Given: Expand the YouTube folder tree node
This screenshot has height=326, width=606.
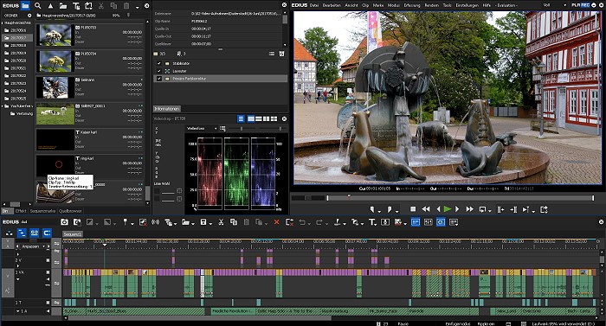Looking at the screenshot, I should 3,105.
